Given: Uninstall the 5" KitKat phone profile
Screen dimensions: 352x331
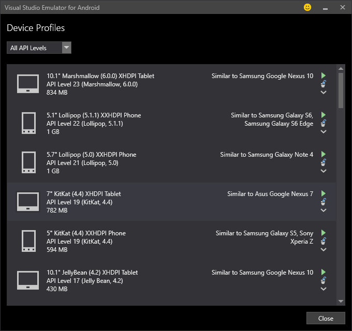Looking at the screenshot, I should click(x=324, y=241).
